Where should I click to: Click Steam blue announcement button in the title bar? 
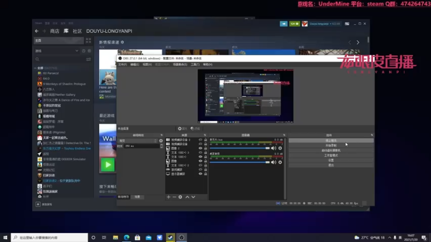pyautogui.click(x=284, y=24)
